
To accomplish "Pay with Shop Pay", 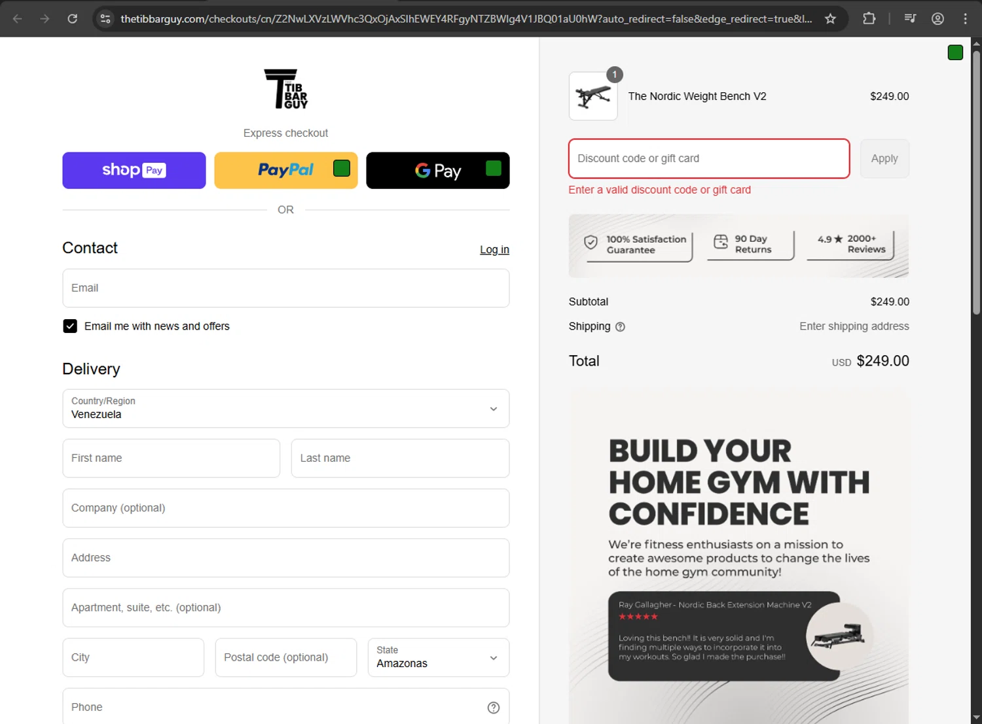I will [x=134, y=171].
